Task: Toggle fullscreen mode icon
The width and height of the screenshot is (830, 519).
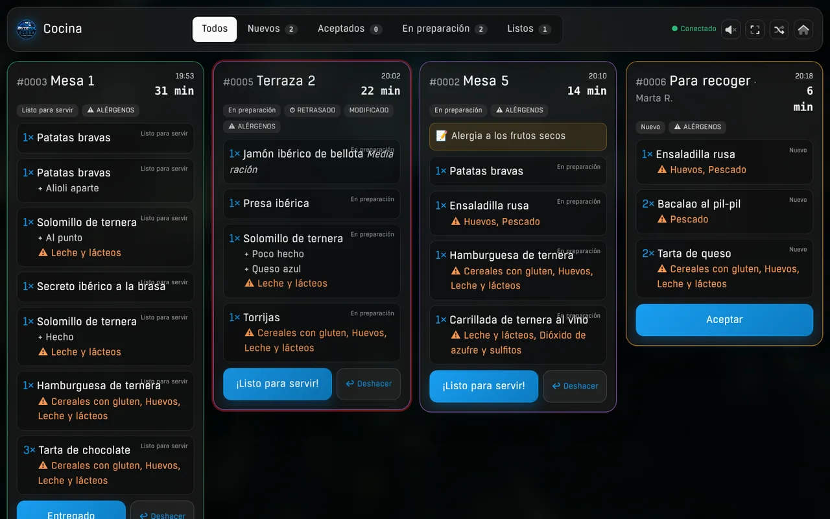Action: coord(755,29)
